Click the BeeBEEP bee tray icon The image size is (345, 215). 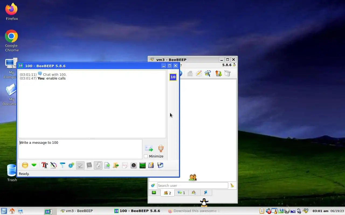click(306, 211)
